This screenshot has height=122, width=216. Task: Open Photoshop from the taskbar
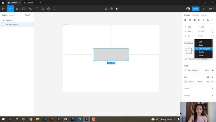pyautogui.click(x=45, y=119)
